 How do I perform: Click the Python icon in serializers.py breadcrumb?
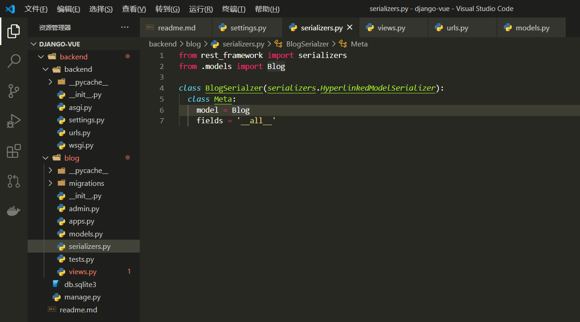point(214,44)
